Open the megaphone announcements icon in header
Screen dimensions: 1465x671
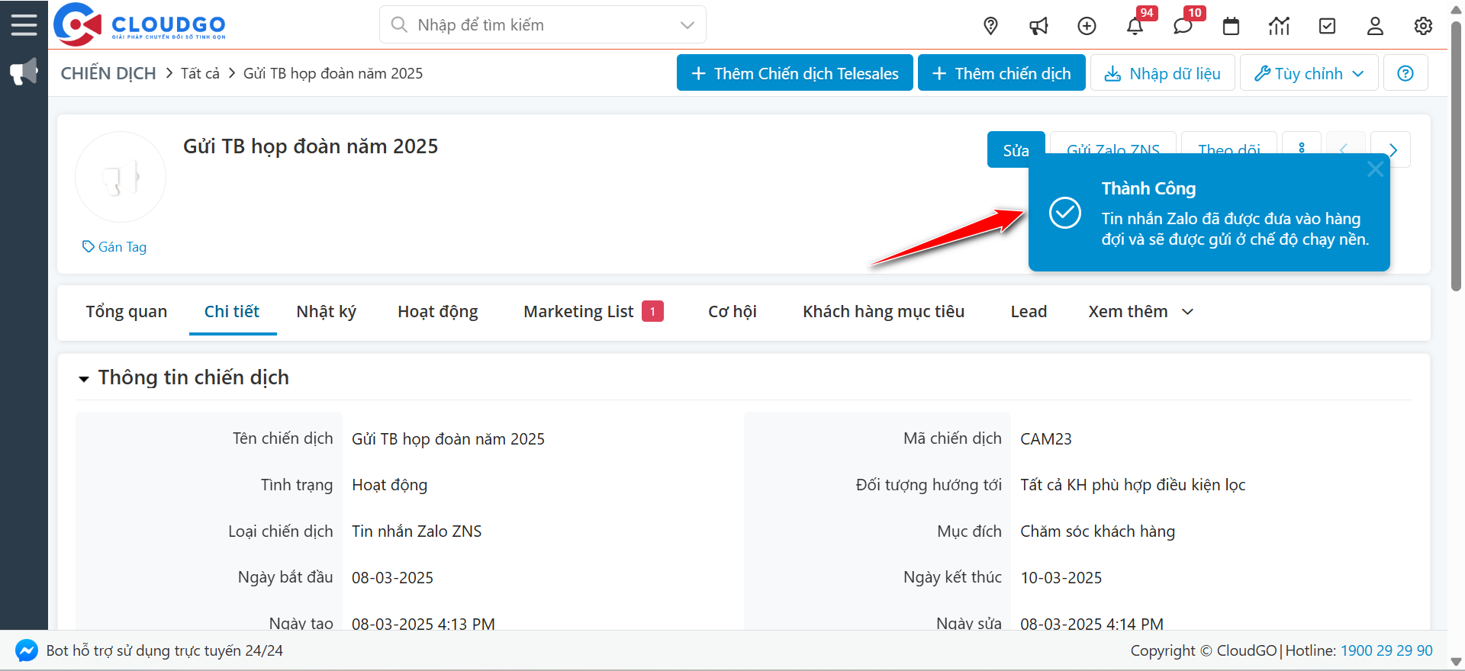1038,27
